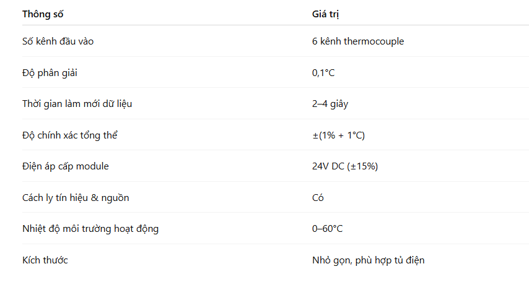The image size is (529, 290).
Task: Click the "Thông số" column header
Action: click(43, 14)
